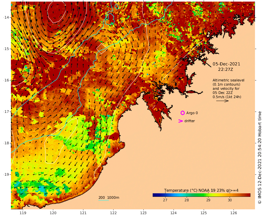Click the colorbar tick label 27
The image size is (263, 218).
pyautogui.click(x=165, y=200)
